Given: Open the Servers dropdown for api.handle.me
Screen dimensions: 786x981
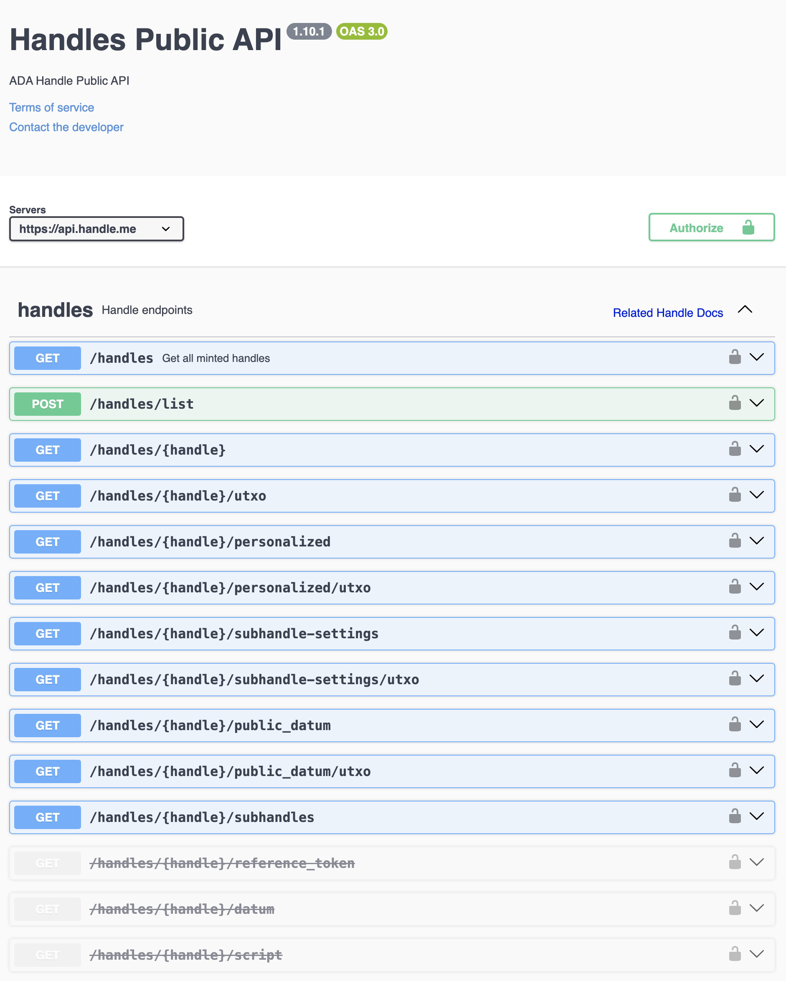Looking at the screenshot, I should 96,229.
